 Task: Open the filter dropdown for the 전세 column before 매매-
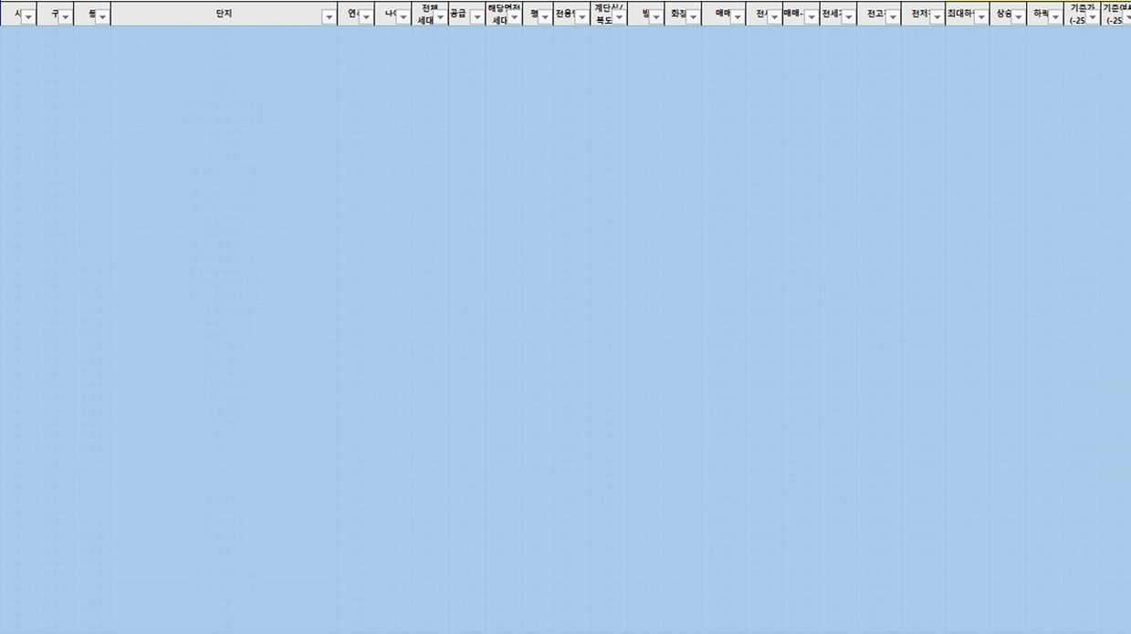pos(774,17)
